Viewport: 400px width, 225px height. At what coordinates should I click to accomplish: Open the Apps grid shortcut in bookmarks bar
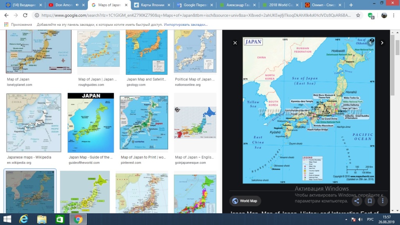click(6, 25)
